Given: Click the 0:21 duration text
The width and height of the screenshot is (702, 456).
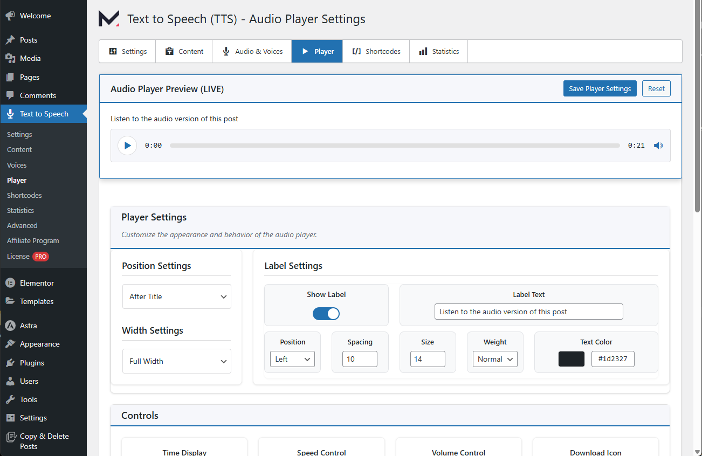Looking at the screenshot, I should (636, 146).
